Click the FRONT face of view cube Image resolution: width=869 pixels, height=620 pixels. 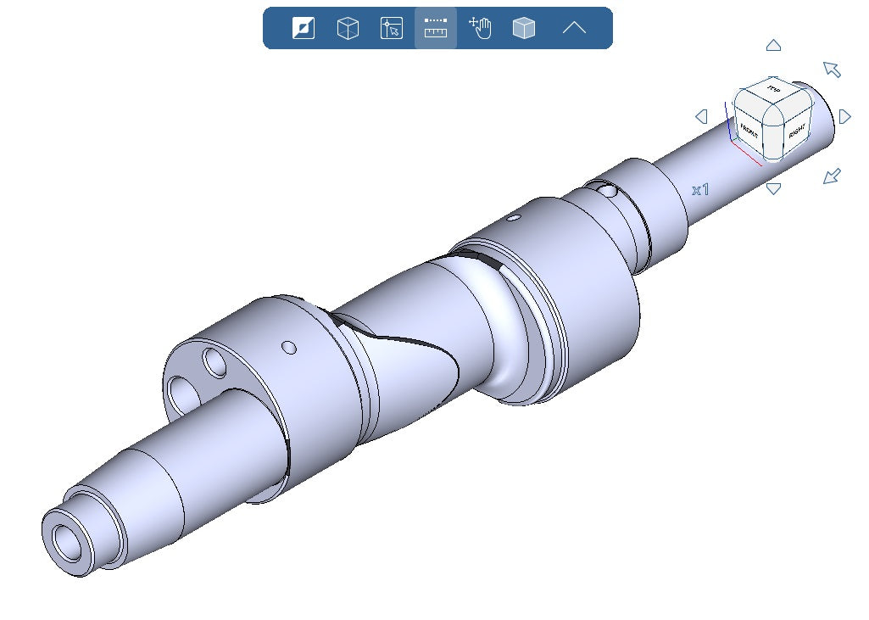click(748, 130)
